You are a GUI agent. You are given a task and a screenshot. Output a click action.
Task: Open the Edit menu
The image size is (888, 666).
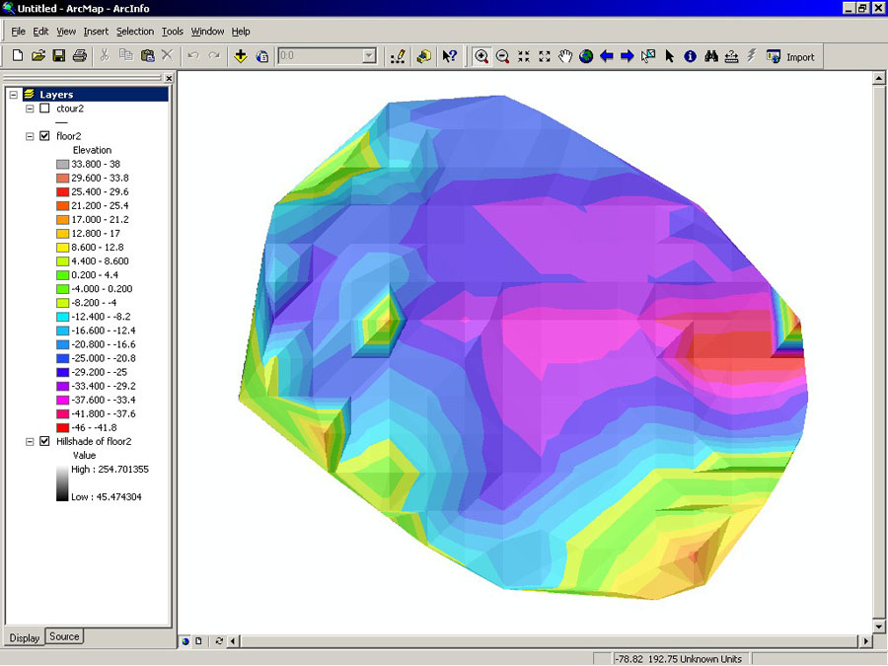(x=40, y=32)
